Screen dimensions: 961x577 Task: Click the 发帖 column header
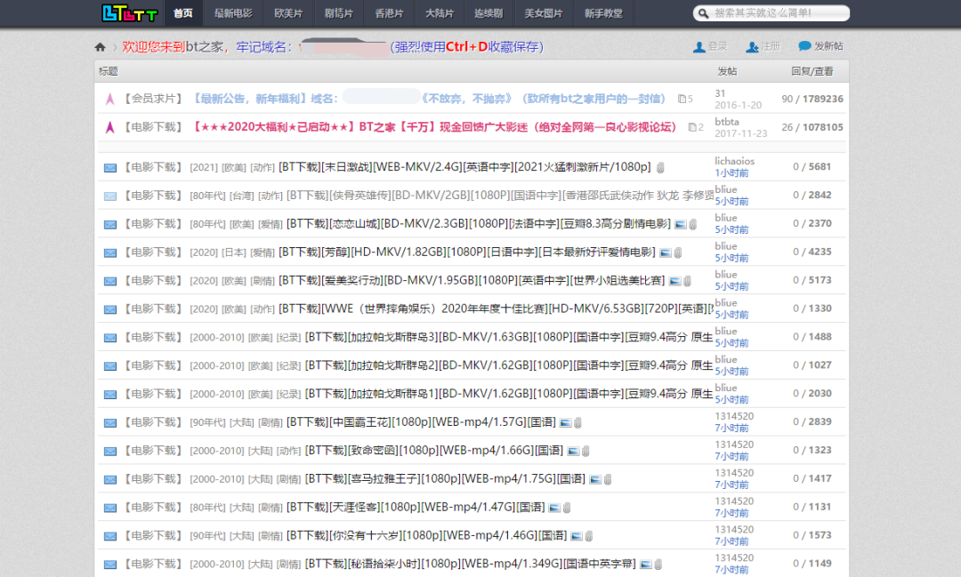(x=728, y=72)
